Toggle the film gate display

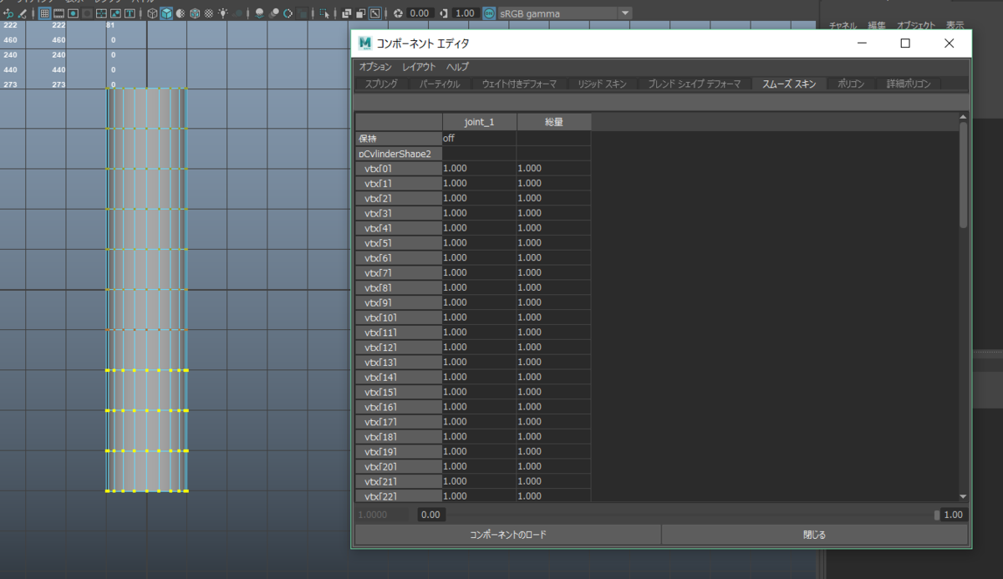pyautogui.click(x=59, y=13)
